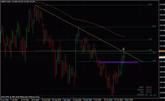Click the 137.190 price axis label

[162, 10]
